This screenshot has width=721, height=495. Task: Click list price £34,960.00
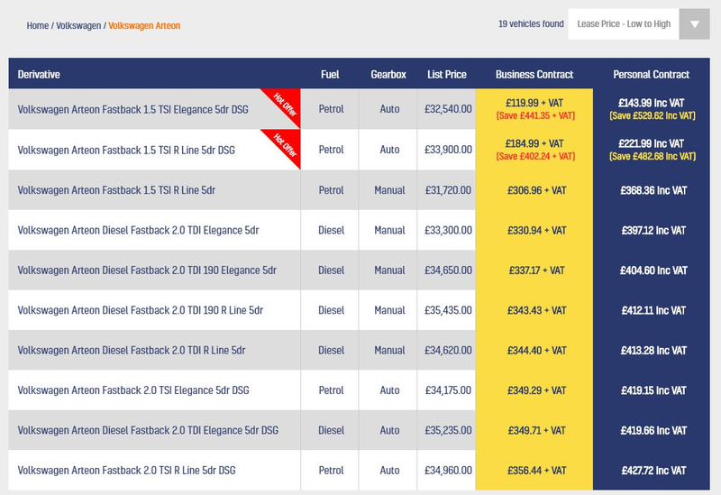coord(448,471)
